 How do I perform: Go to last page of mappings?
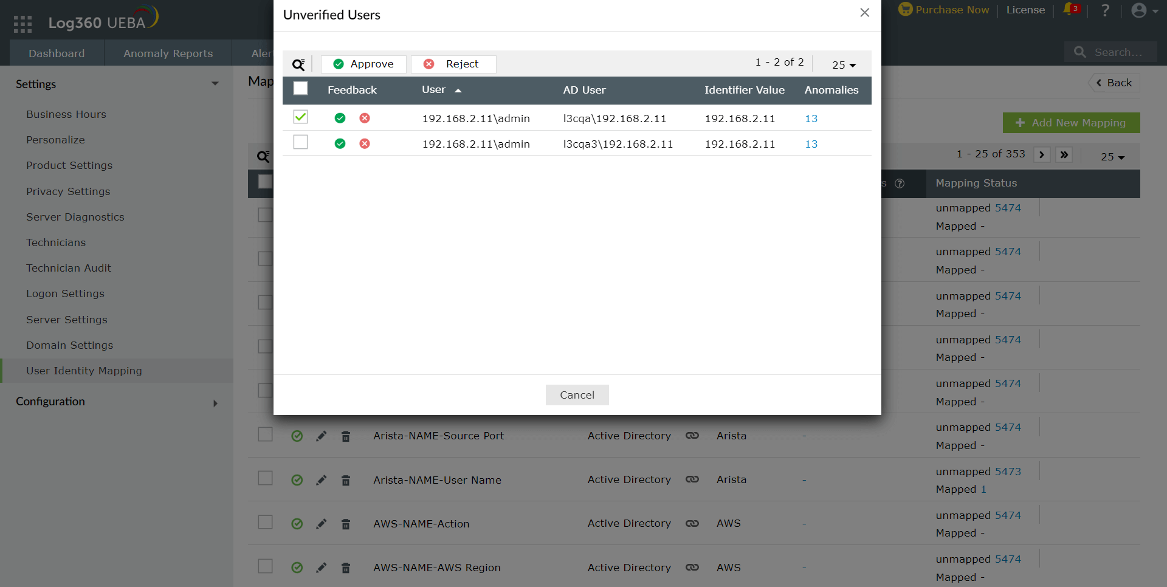coord(1064,155)
